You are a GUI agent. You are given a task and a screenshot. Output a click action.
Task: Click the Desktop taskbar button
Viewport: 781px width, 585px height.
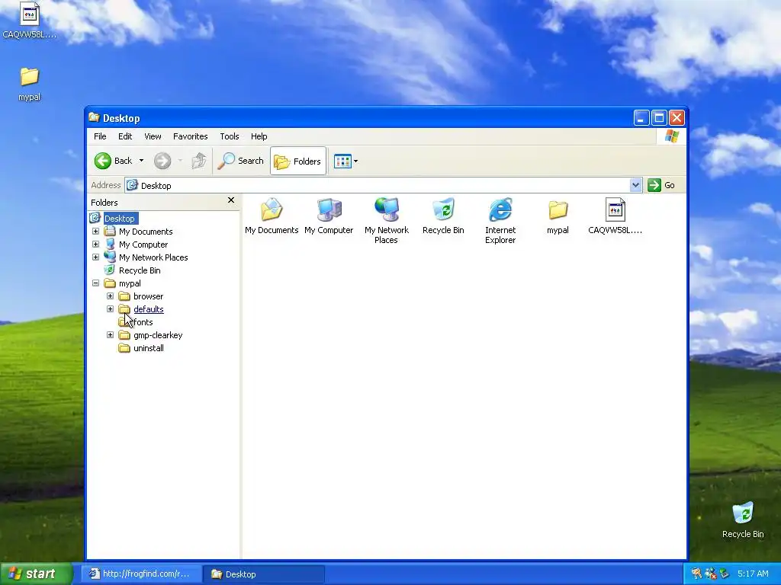264,574
